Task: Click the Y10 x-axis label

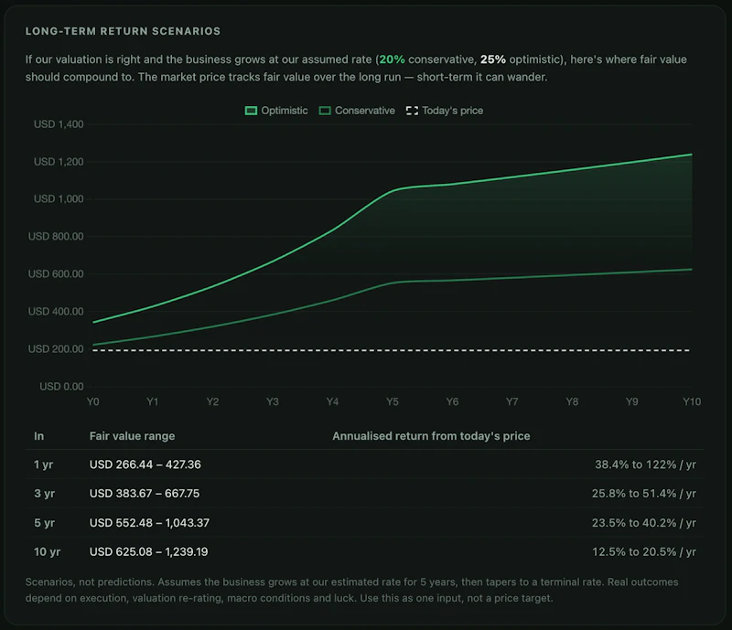Action: point(692,401)
